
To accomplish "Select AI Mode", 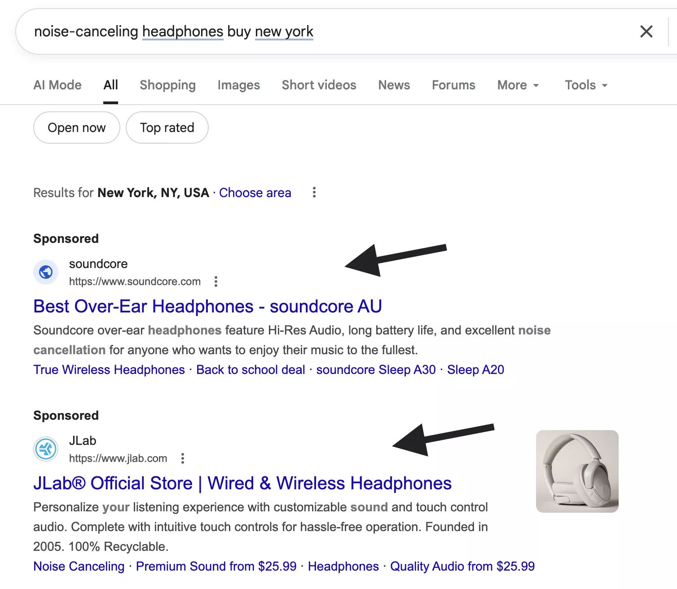I will tap(57, 85).
